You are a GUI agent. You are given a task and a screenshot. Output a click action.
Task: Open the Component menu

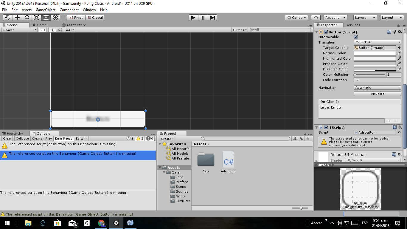(x=69, y=10)
